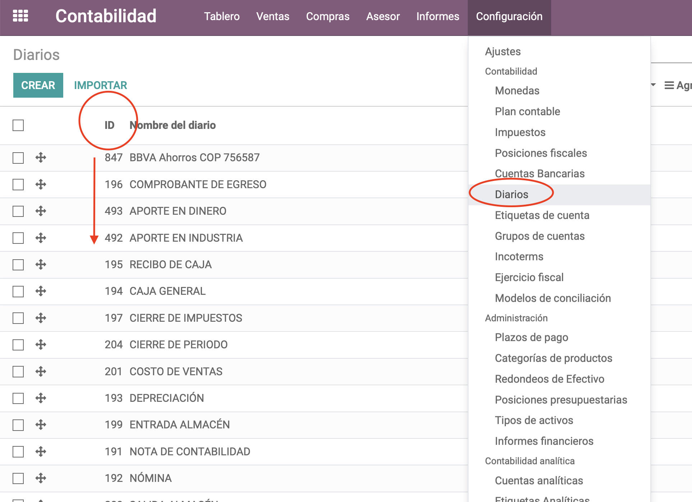Viewport: 692px width, 502px height.
Task: Select Impuestos menu entry
Action: coord(559,133)
